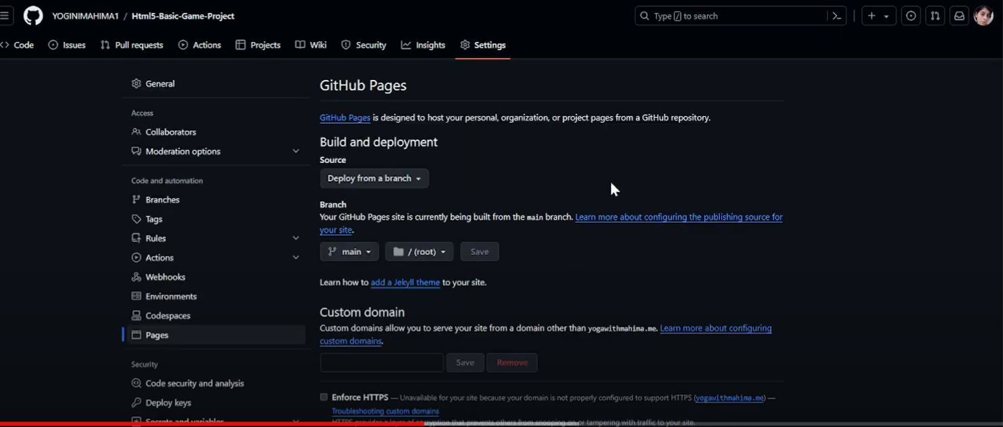Open Troubleshooting custom domains link

[x=385, y=411]
